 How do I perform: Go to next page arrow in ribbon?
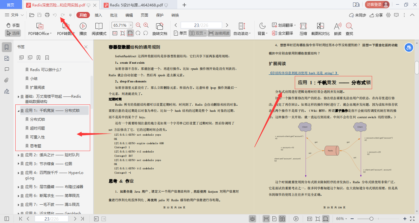tap(227, 25)
